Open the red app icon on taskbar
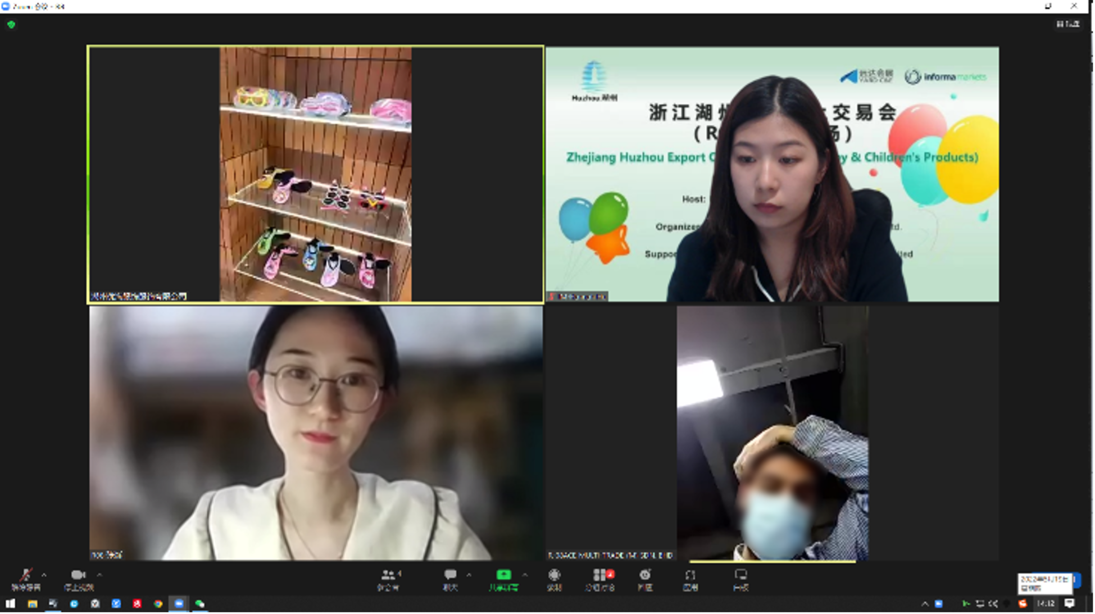The width and height of the screenshot is (1095, 614). tap(137, 603)
